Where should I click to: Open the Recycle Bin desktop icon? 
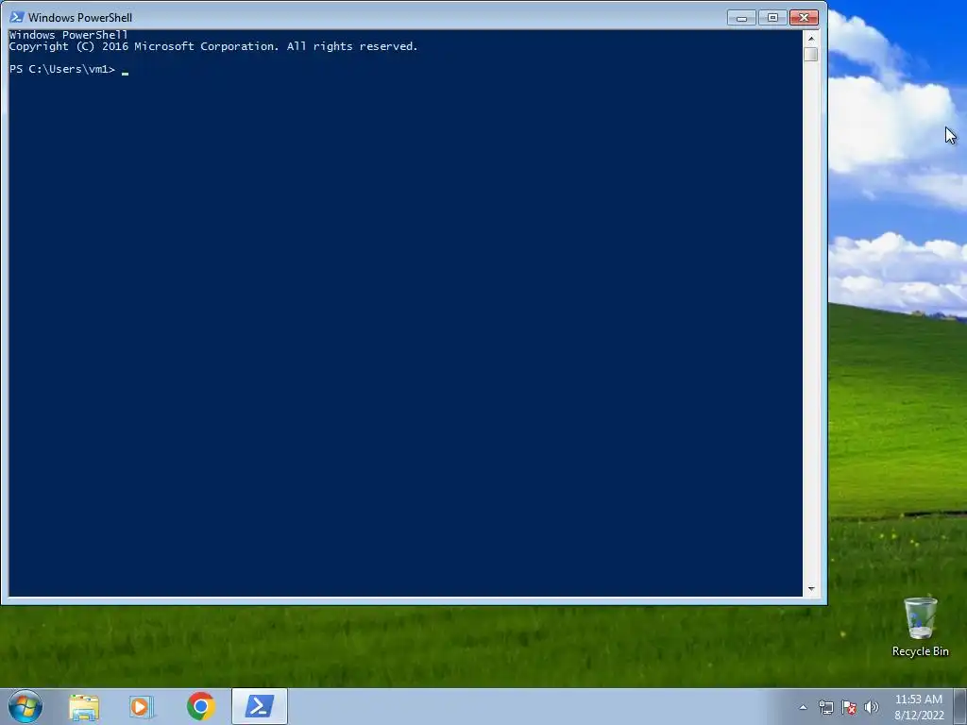(x=920, y=627)
